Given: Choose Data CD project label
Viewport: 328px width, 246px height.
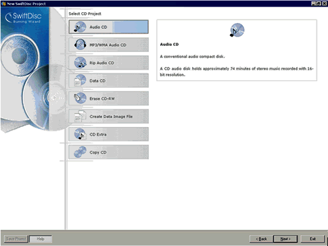Looking at the screenshot, I should [x=97, y=80].
